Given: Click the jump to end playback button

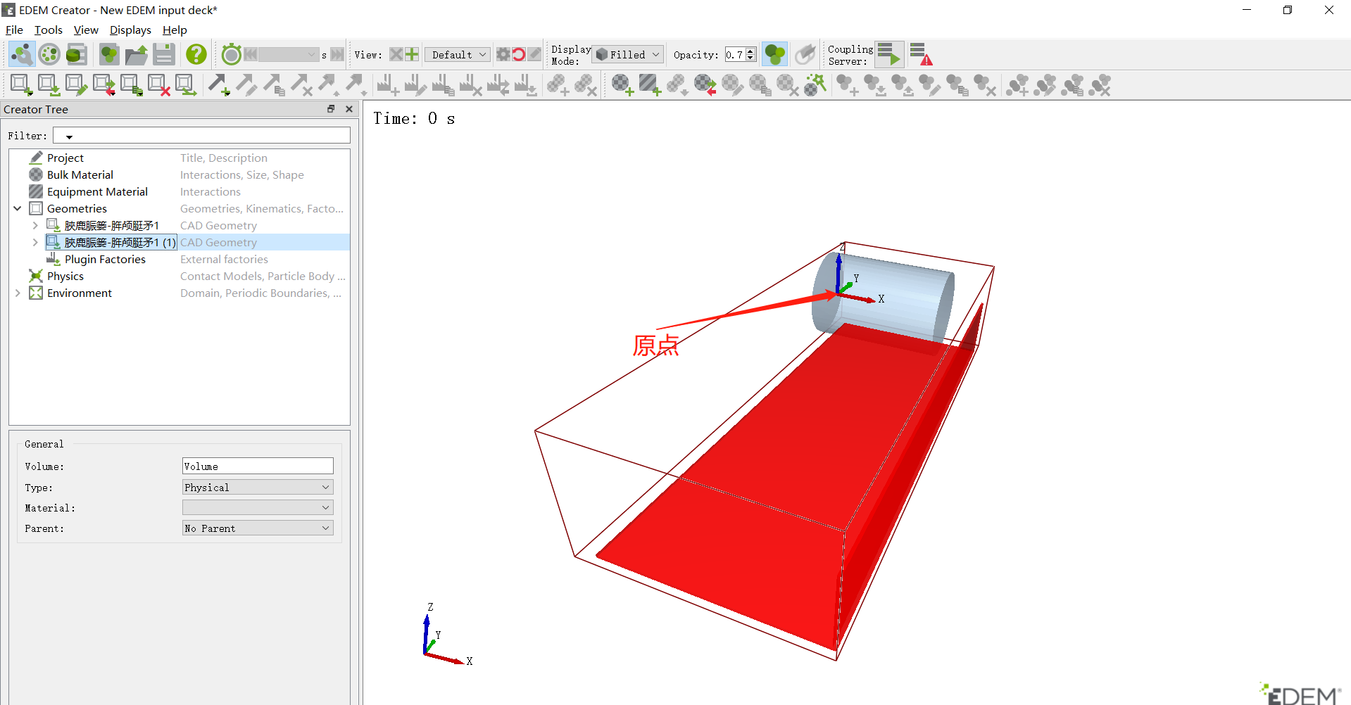Looking at the screenshot, I should click(337, 54).
